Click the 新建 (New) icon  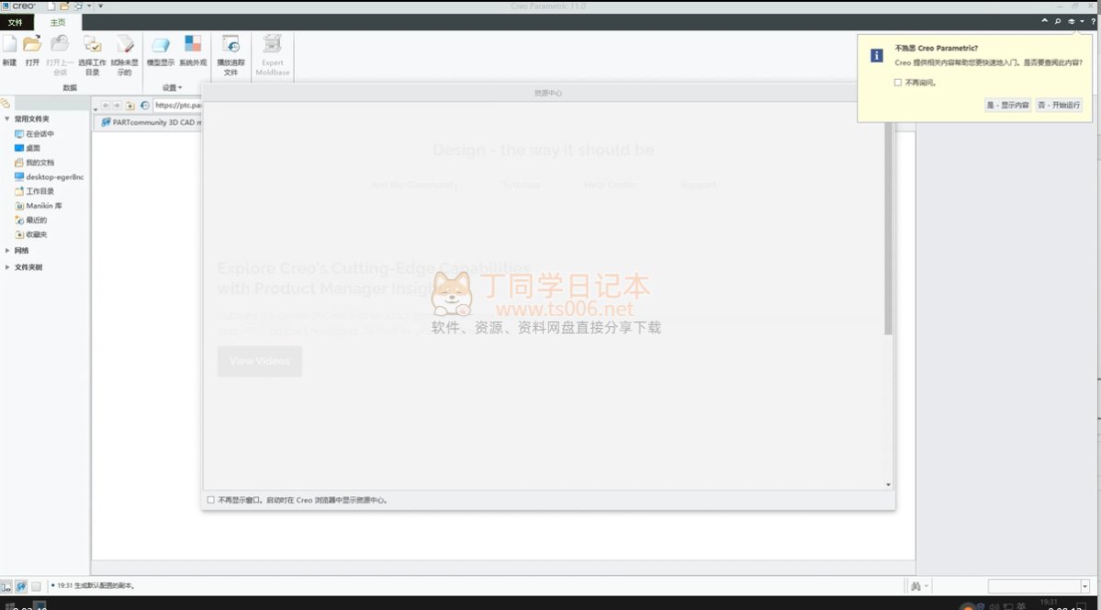click(9, 44)
